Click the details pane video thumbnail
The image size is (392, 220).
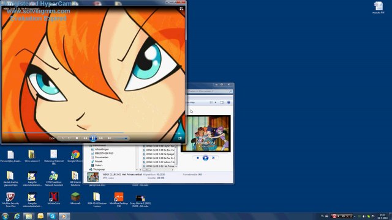pos(93,177)
